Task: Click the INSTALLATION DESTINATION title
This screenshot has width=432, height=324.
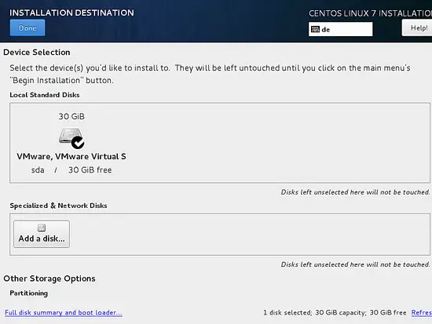Action: [71, 13]
